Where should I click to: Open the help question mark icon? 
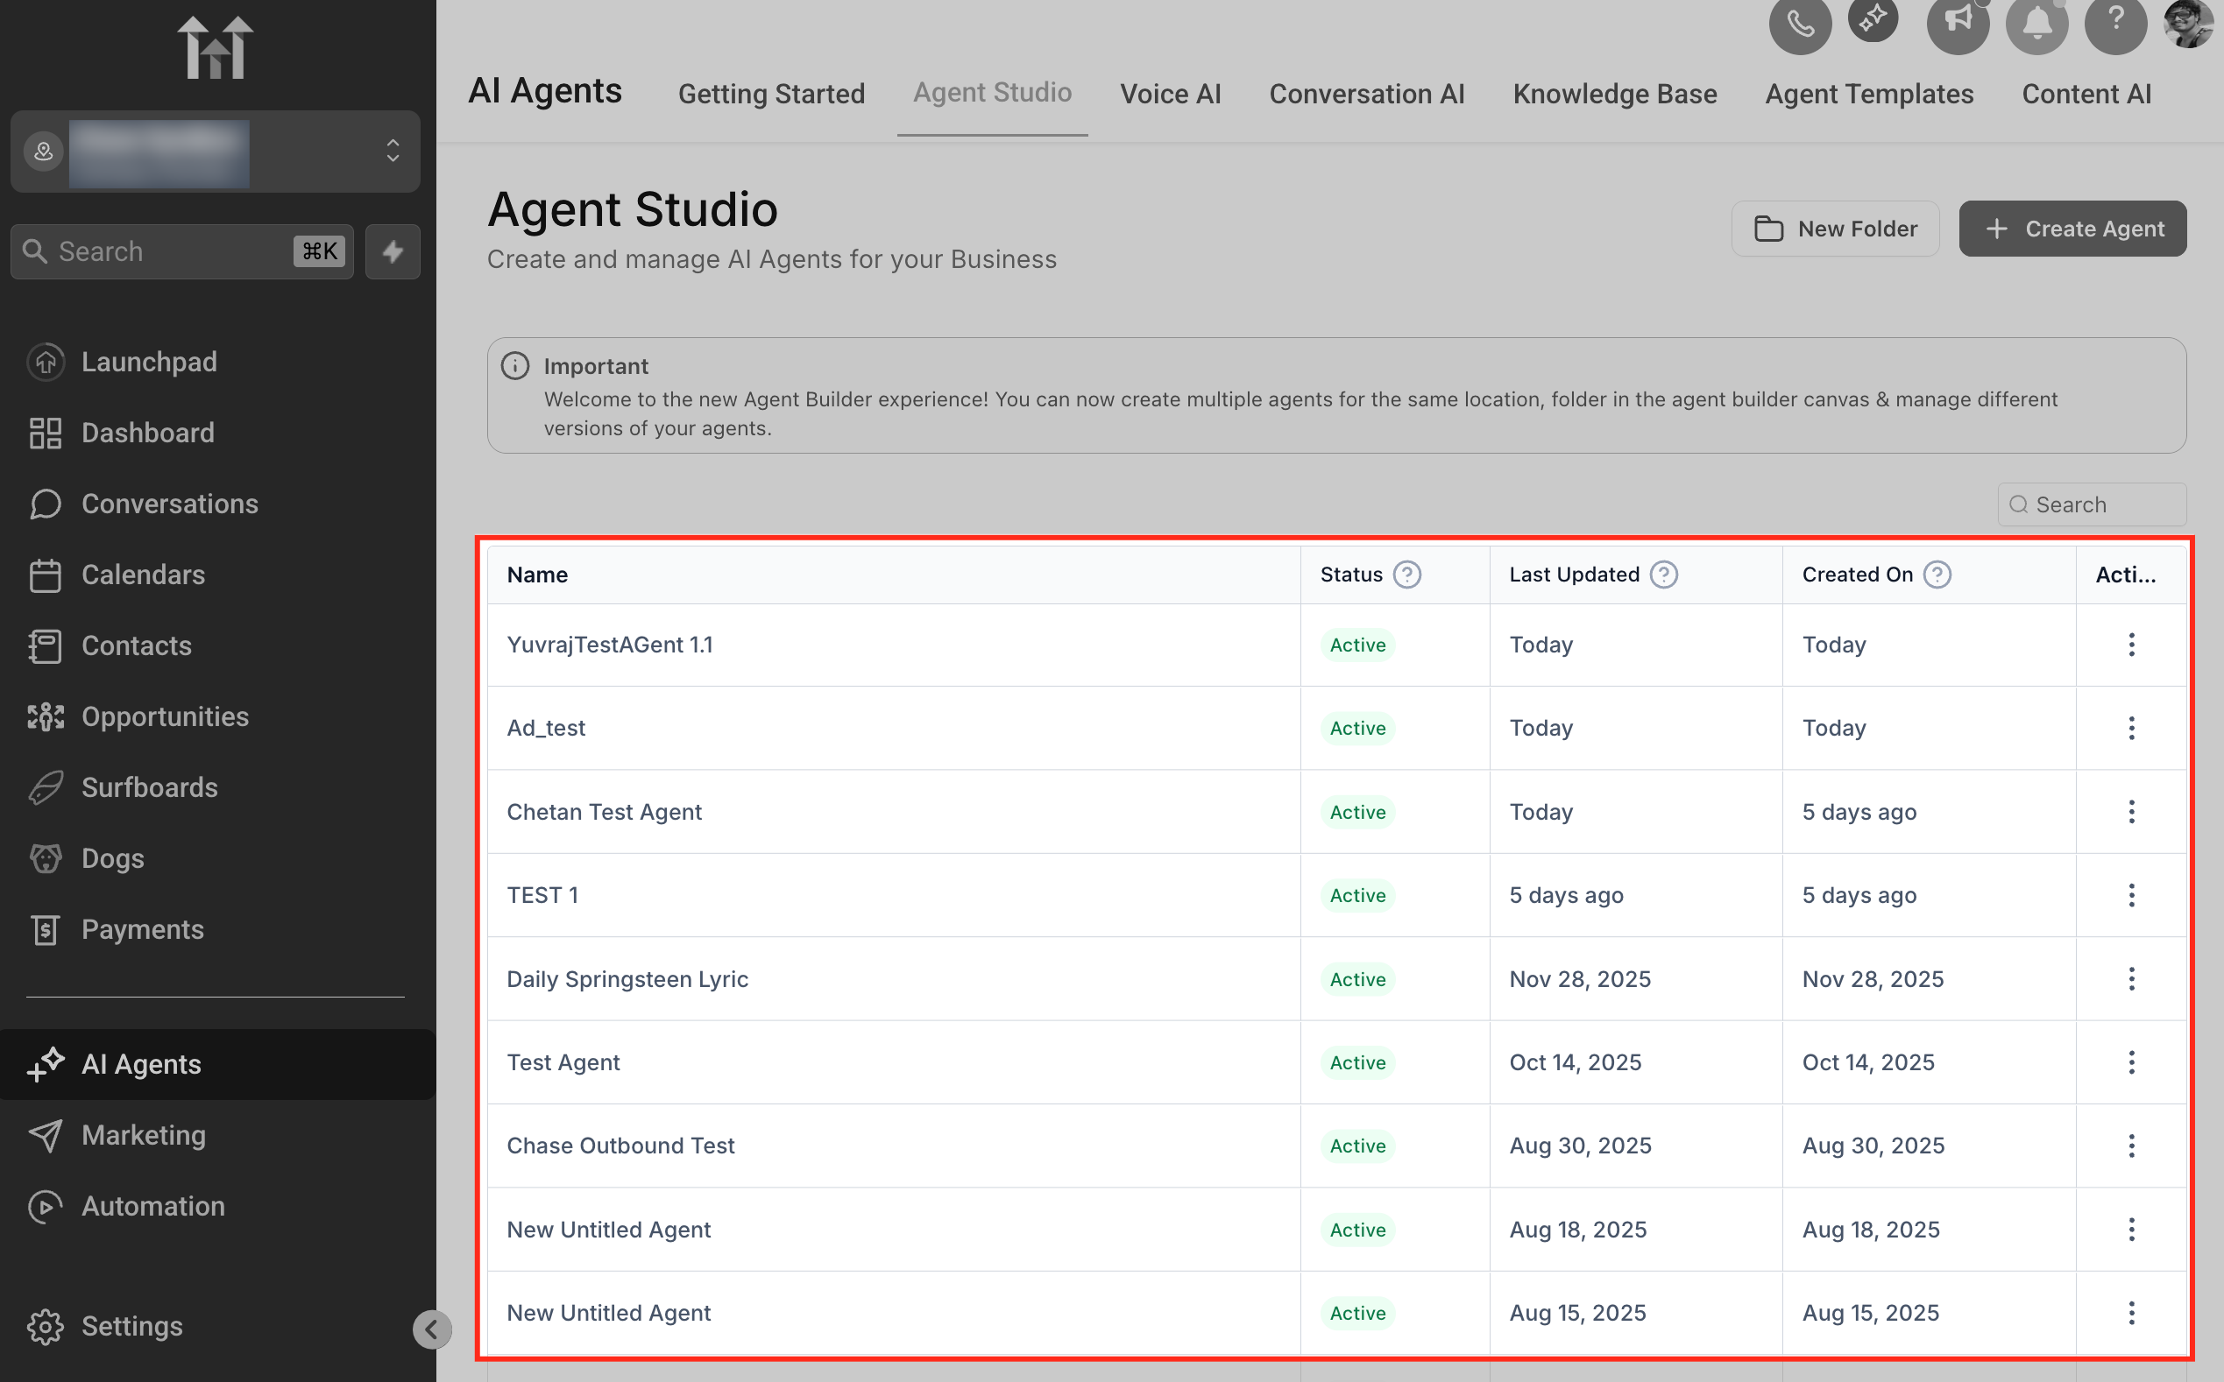2115,23
